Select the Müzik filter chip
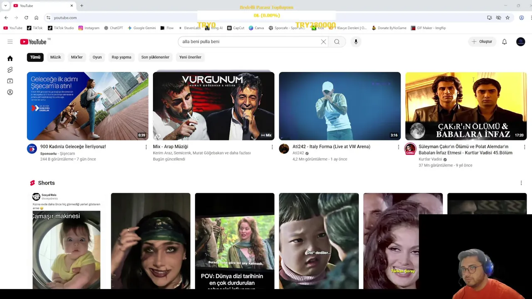This screenshot has width=532, height=299. [55, 57]
